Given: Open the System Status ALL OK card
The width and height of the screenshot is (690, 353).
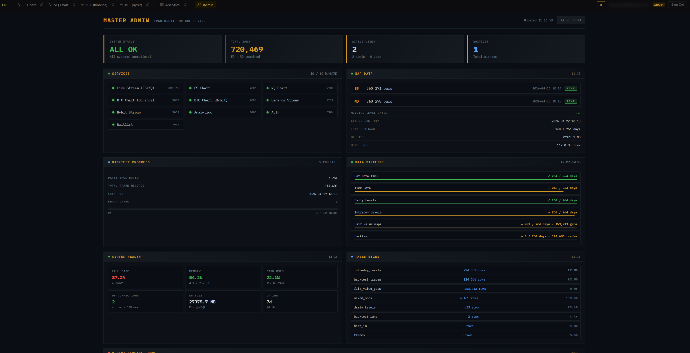Looking at the screenshot, I should (x=163, y=49).
